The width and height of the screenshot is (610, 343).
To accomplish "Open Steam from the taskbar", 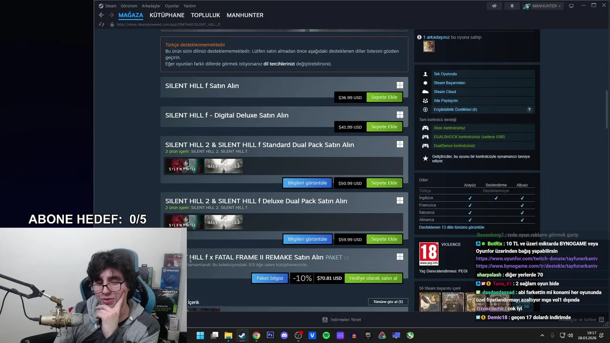I will tap(242, 335).
